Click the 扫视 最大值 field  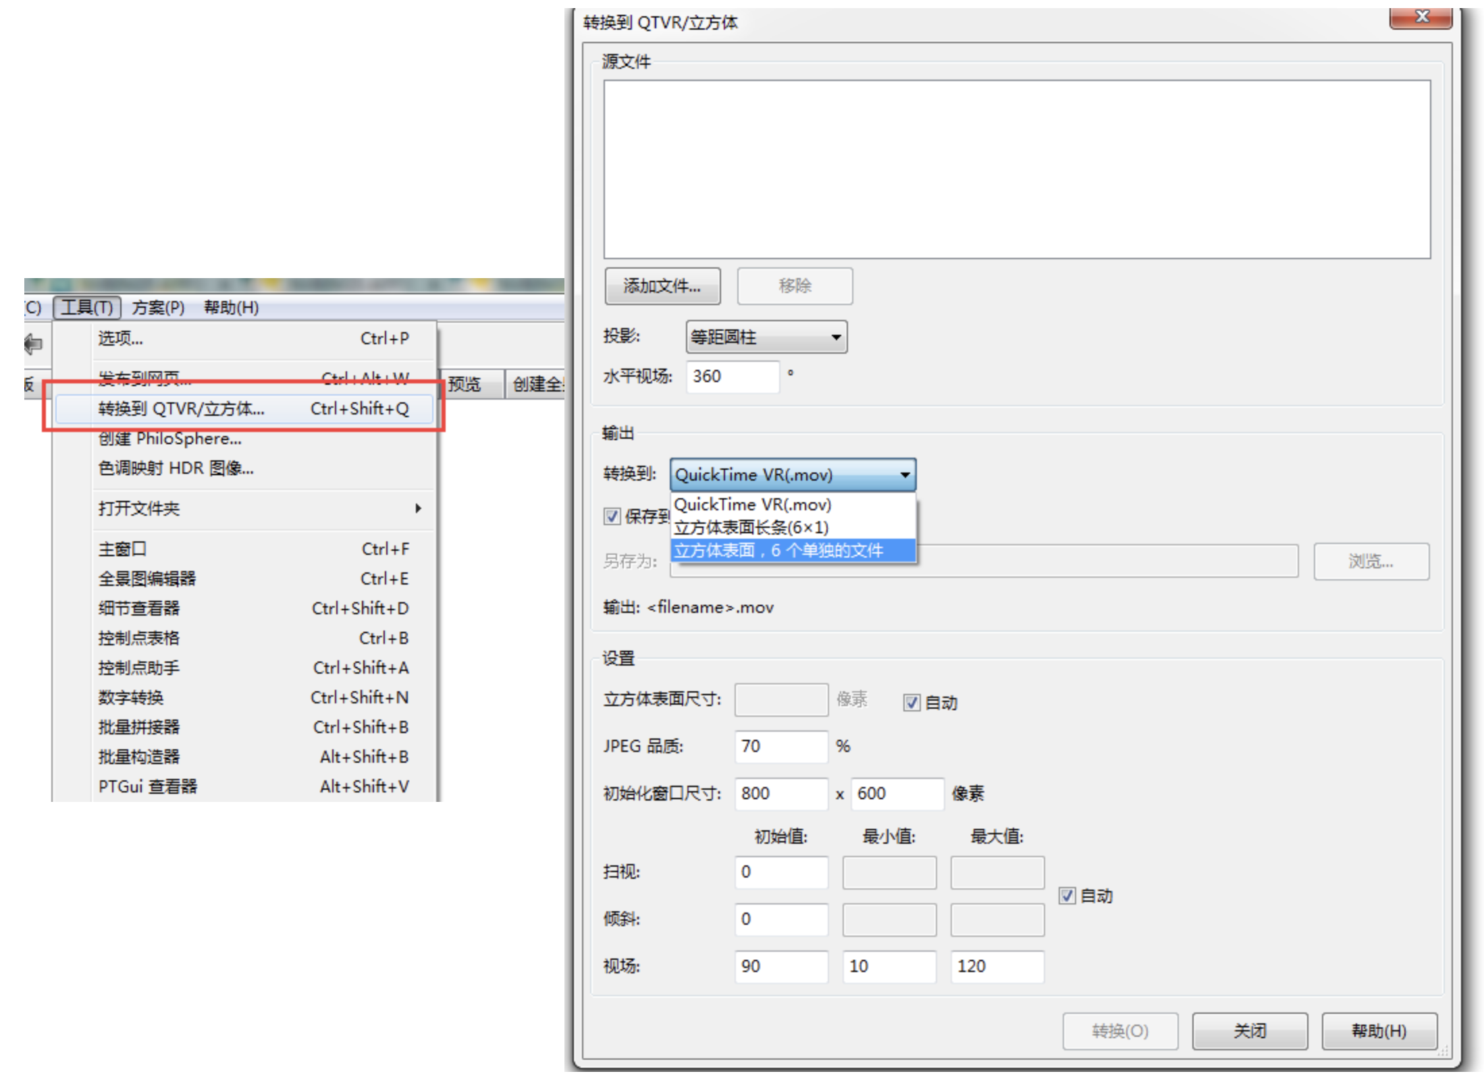(997, 872)
